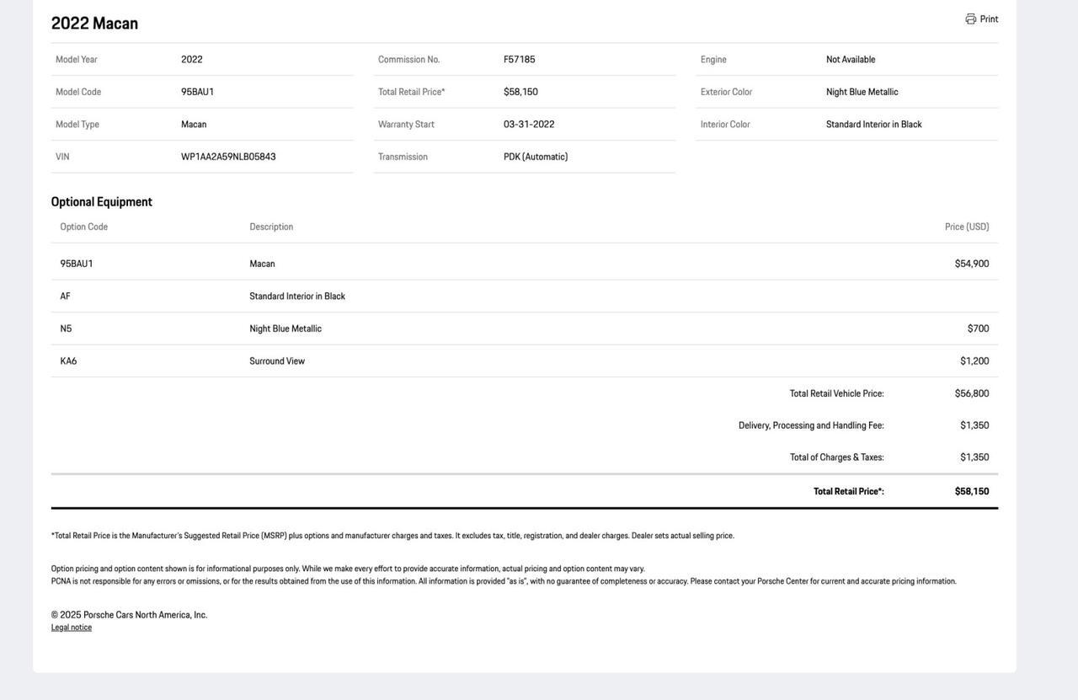
Task: Click the KA6 option code
Action: point(68,361)
